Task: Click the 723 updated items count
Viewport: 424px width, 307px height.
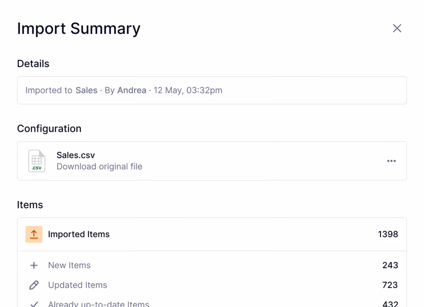Action: [390, 285]
